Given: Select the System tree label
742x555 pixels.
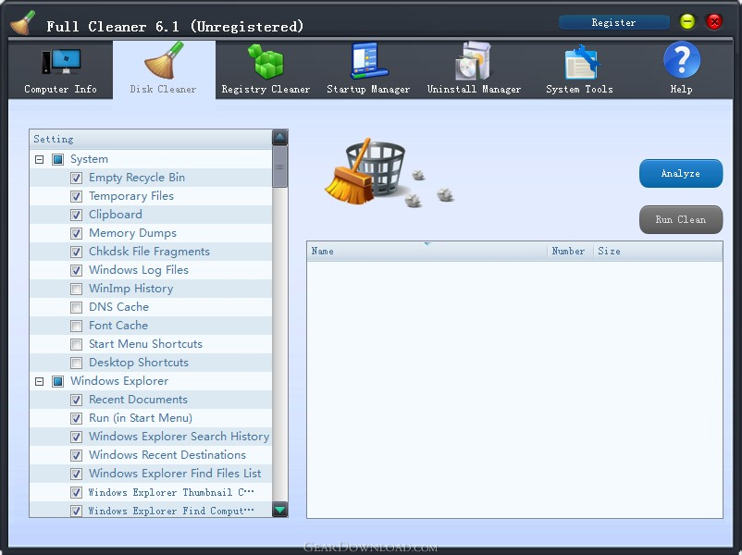Looking at the screenshot, I should point(89,159).
